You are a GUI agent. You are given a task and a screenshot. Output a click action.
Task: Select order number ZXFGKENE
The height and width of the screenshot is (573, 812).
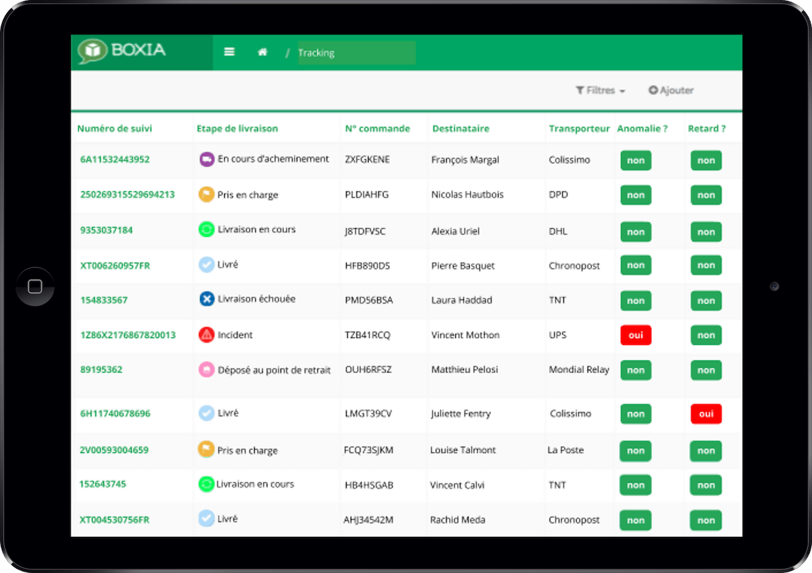pyautogui.click(x=367, y=159)
